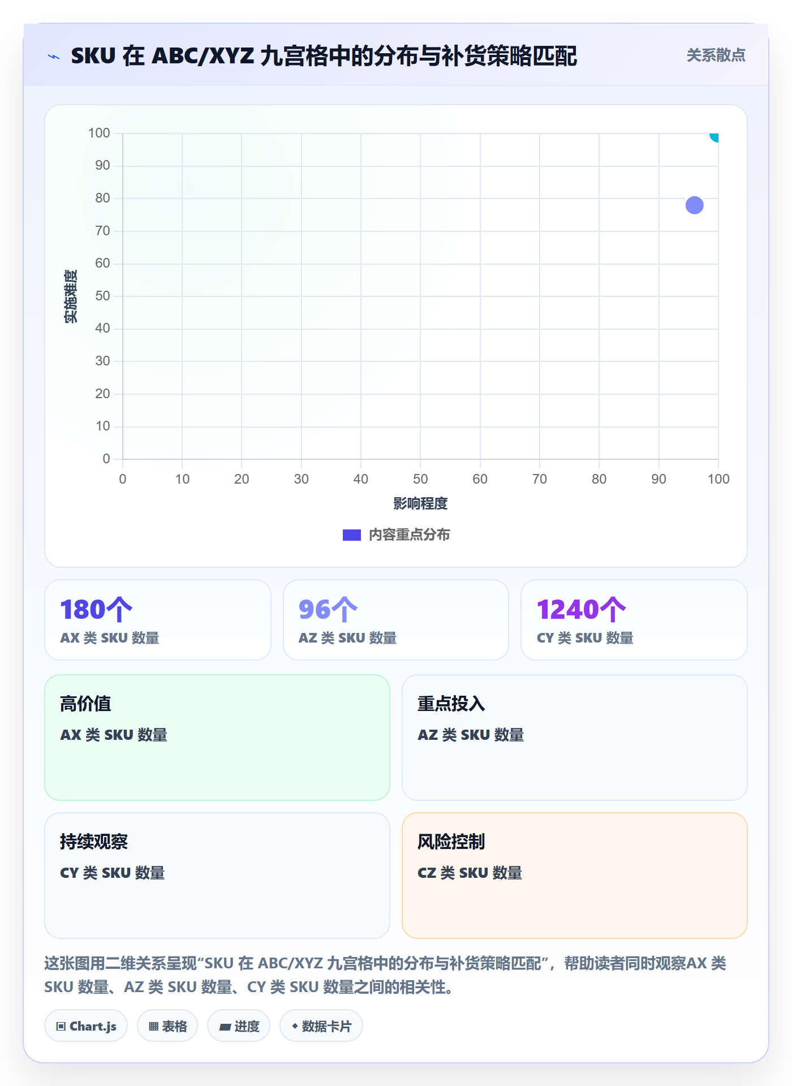Click the 进度 progress tag icon
792x1086 pixels.
pyautogui.click(x=225, y=1027)
